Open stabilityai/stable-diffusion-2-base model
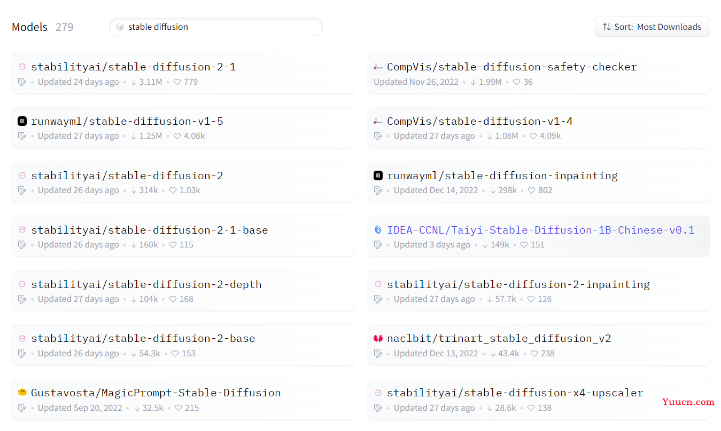721x431 pixels. tap(183, 345)
